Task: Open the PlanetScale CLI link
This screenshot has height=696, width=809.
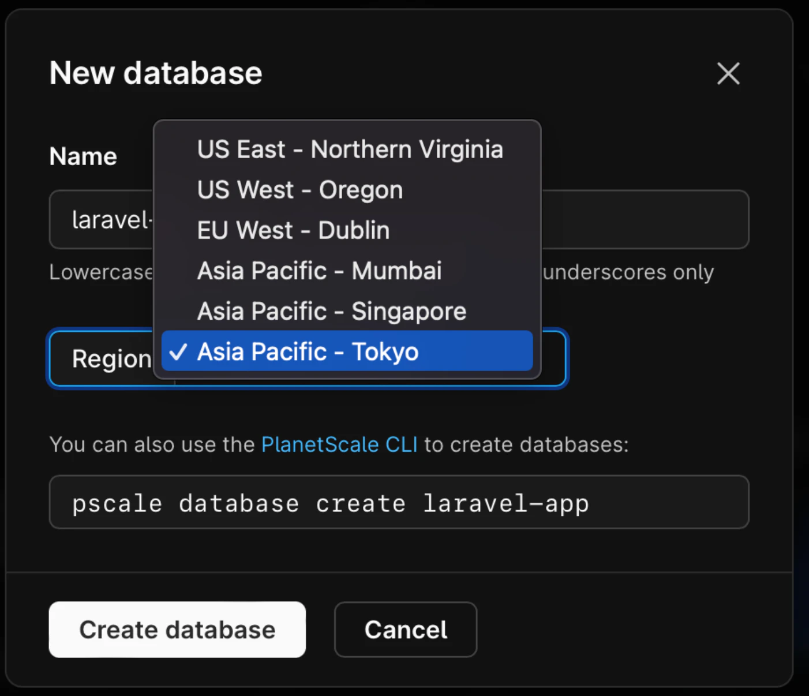Action: pyautogui.click(x=339, y=444)
